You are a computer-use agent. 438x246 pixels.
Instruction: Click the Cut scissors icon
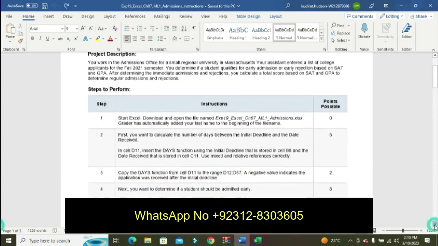(21, 26)
